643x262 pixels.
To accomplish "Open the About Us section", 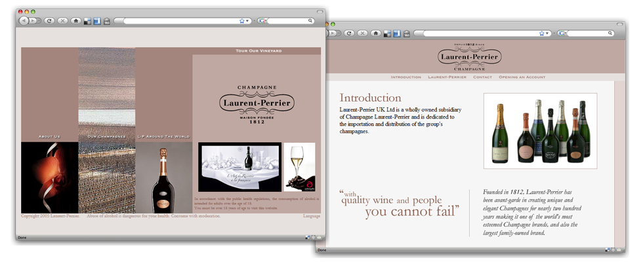I will click(x=49, y=136).
